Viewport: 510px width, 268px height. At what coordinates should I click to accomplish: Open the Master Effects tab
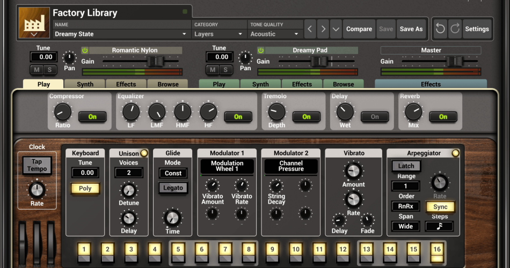pos(431,84)
